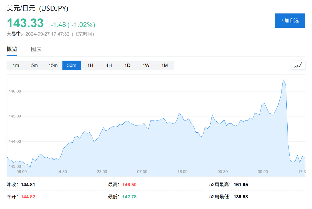Add USDJPY to watchlist with 加自选

click(x=290, y=20)
